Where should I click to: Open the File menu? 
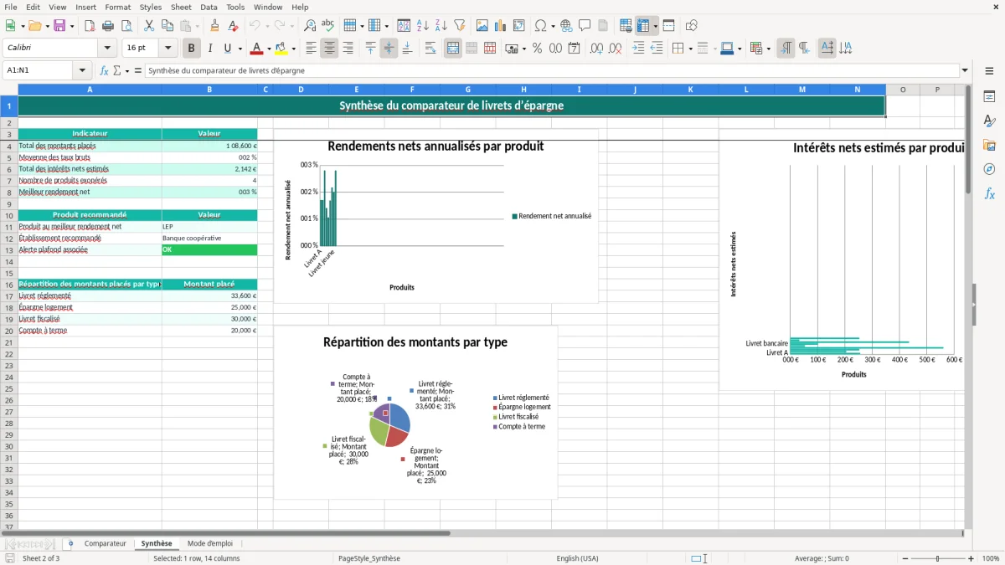10,7
